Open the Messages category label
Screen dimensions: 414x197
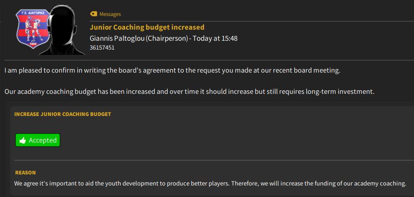tap(110, 14)
